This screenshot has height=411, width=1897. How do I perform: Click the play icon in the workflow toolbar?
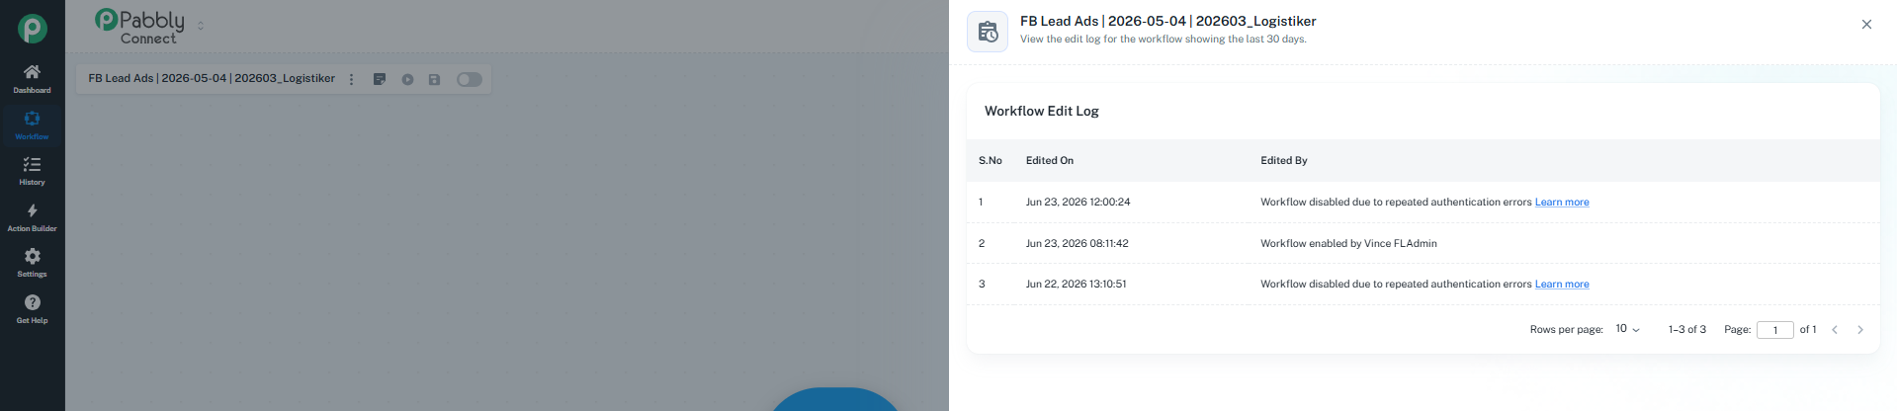coord(407,79)
